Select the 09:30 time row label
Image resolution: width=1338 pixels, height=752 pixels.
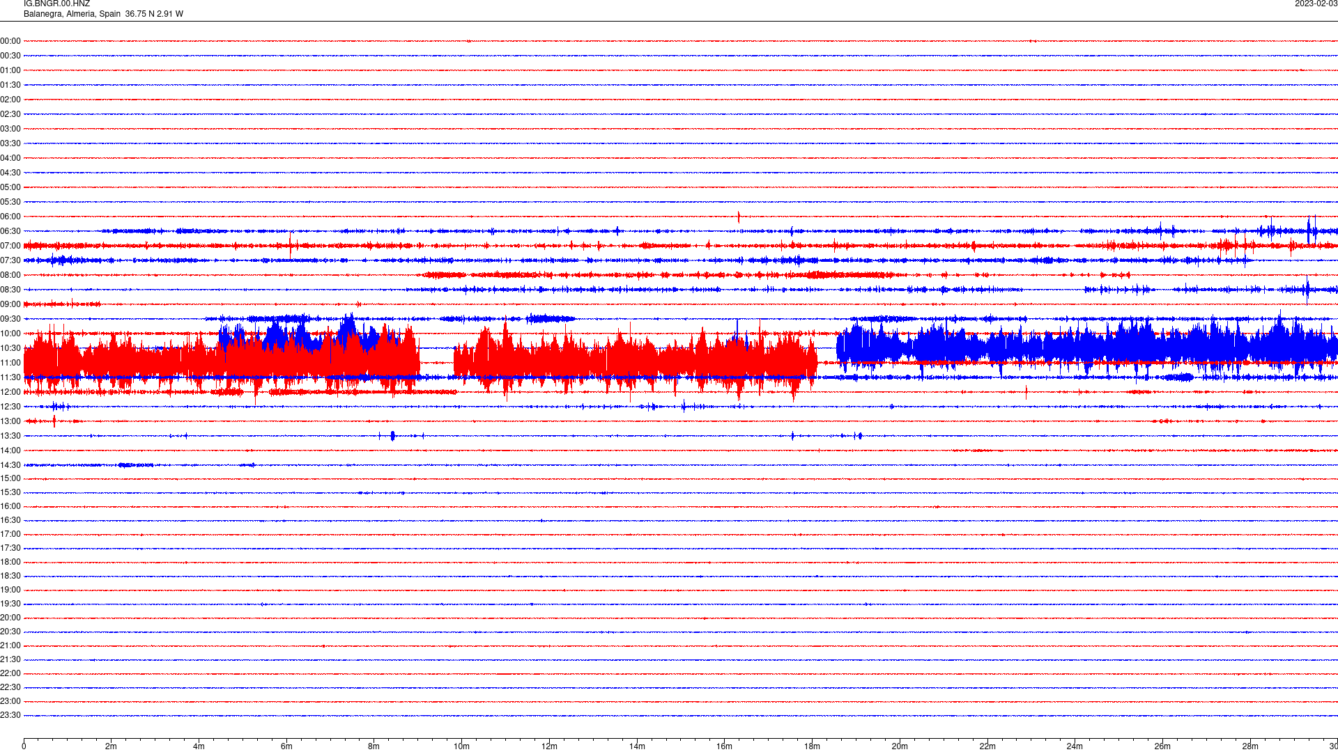[10, 319]
